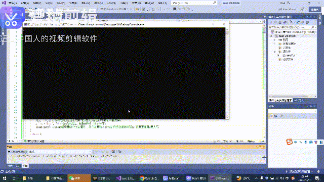Select the 头文件 header files folder
The image size is (324, 182).
click(x=285, y=48)
